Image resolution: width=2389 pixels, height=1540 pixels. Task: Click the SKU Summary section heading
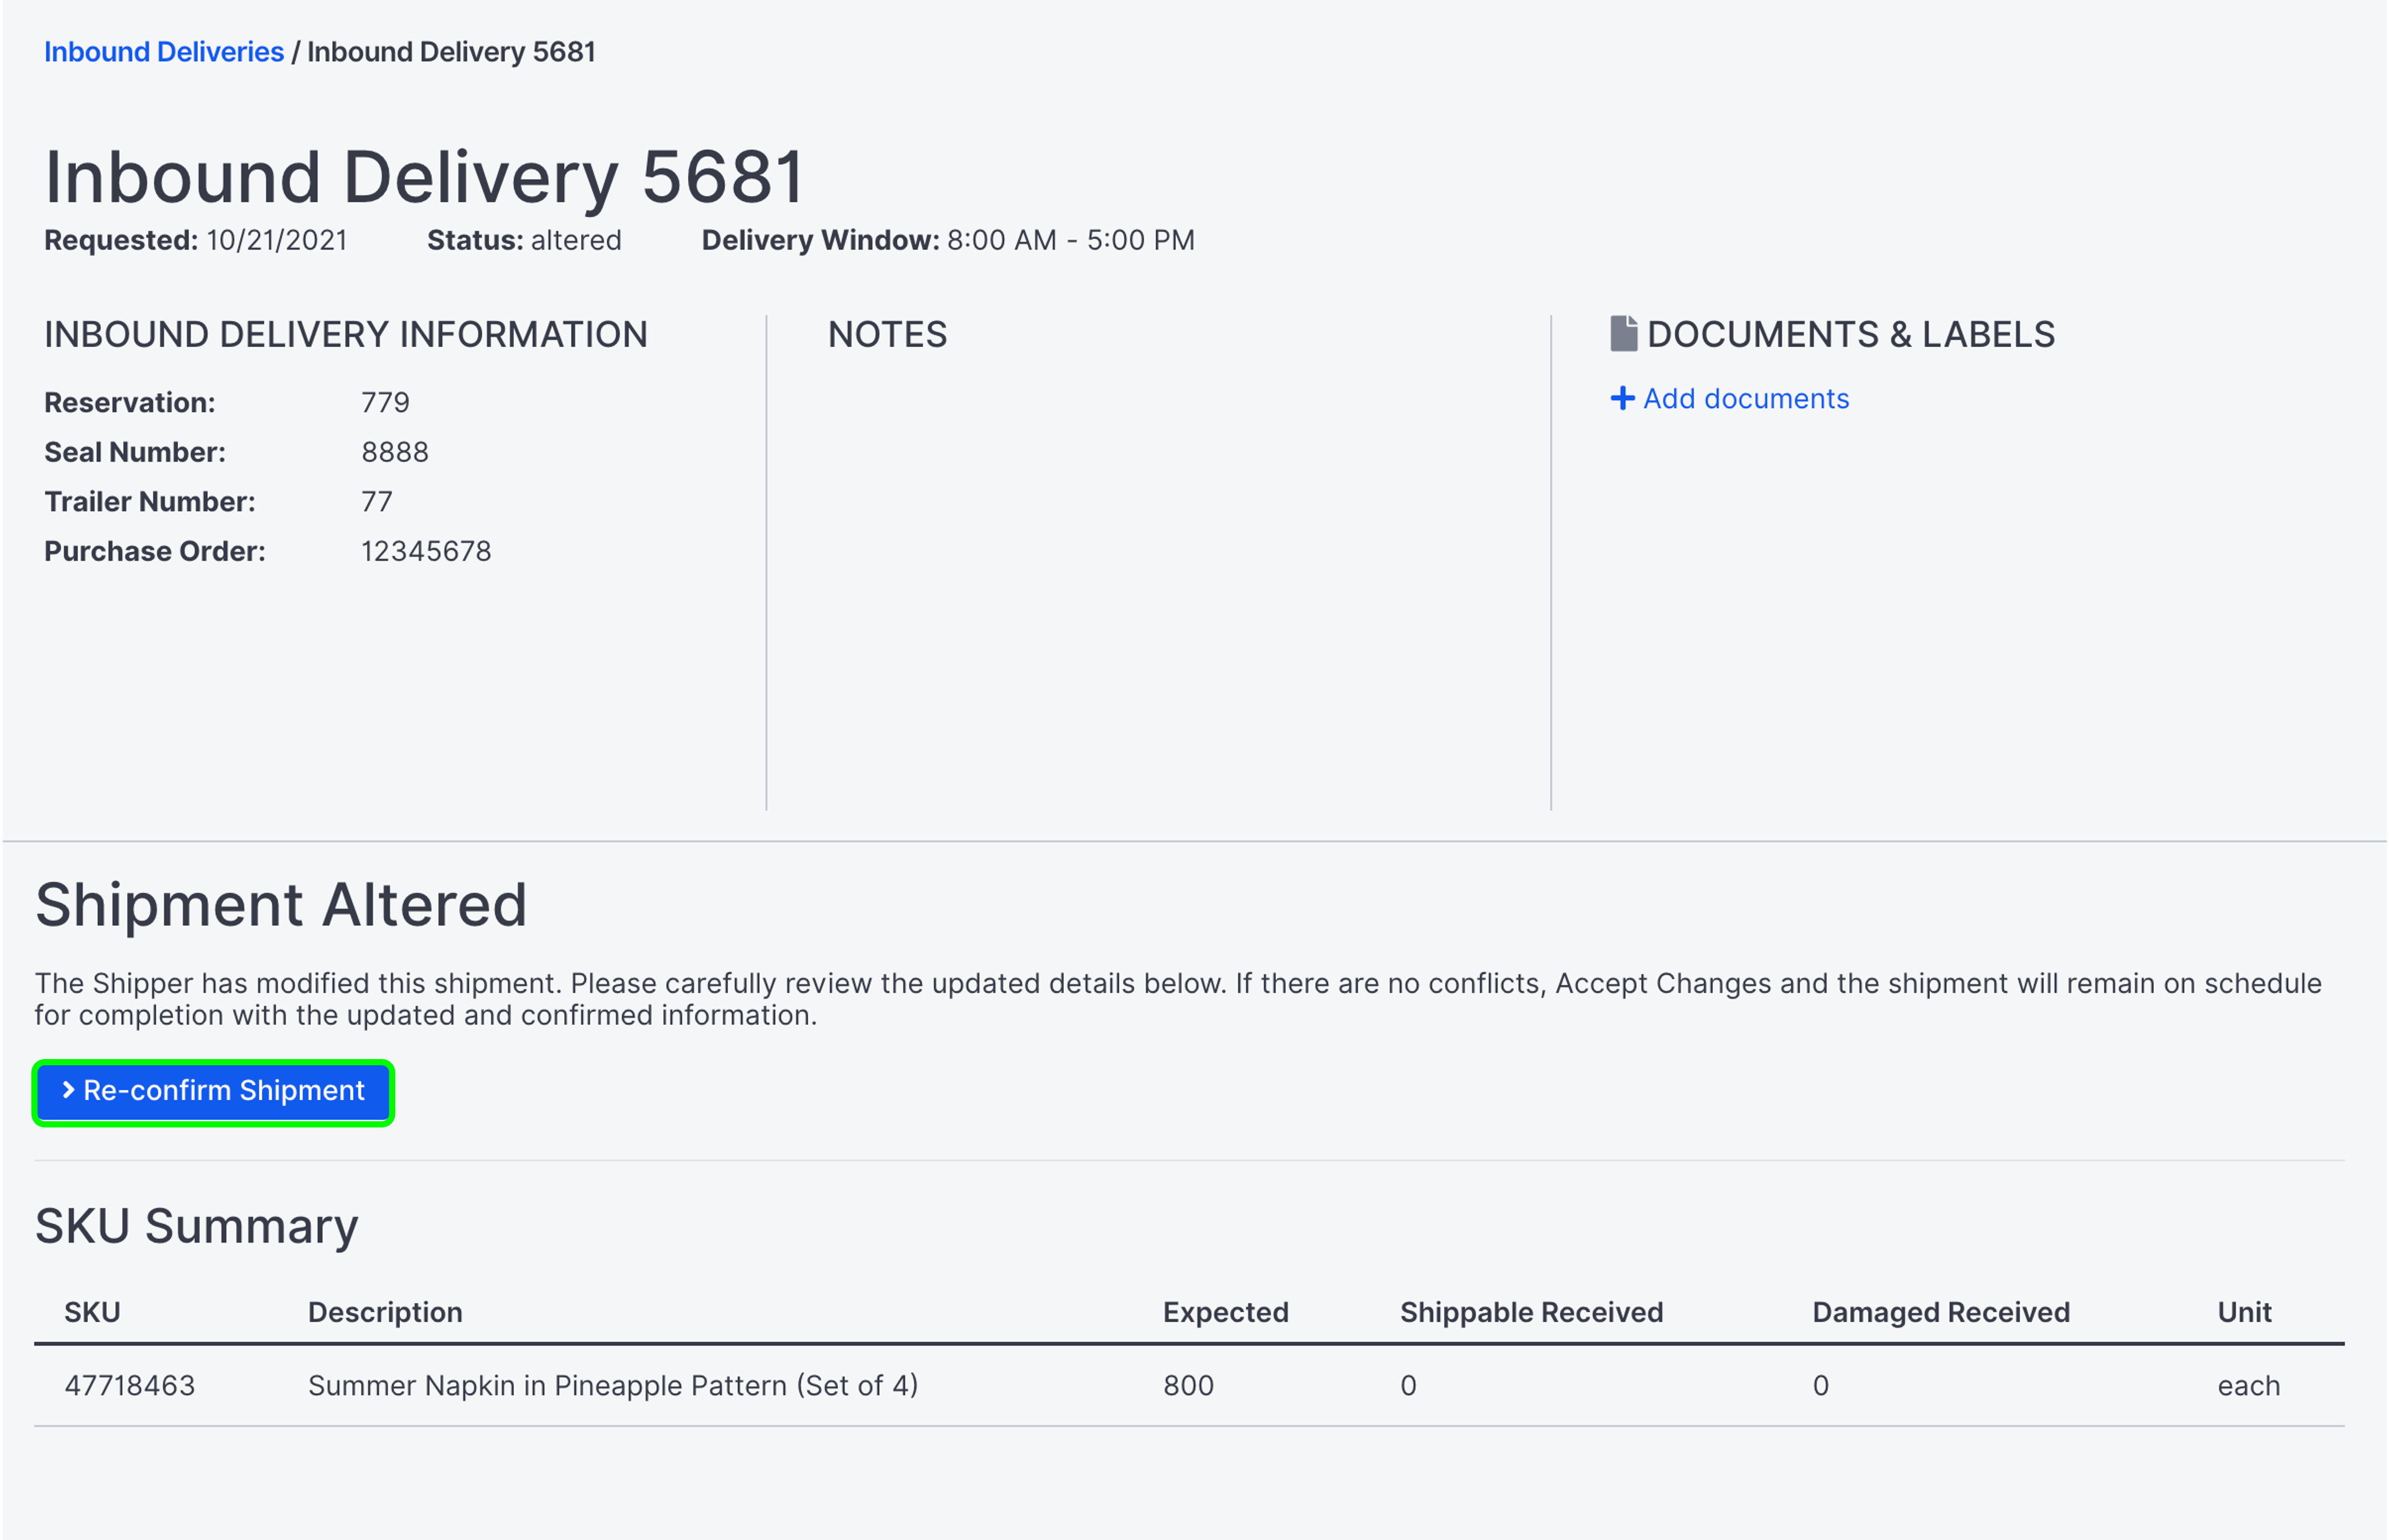196,1224
